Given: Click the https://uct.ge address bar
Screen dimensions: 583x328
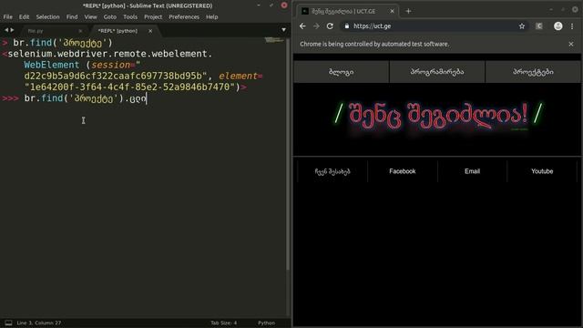Looking at the screenshot, I should (434, 26).
